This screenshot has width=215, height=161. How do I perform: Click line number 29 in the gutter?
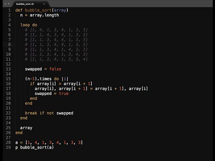tap(8, 148)
